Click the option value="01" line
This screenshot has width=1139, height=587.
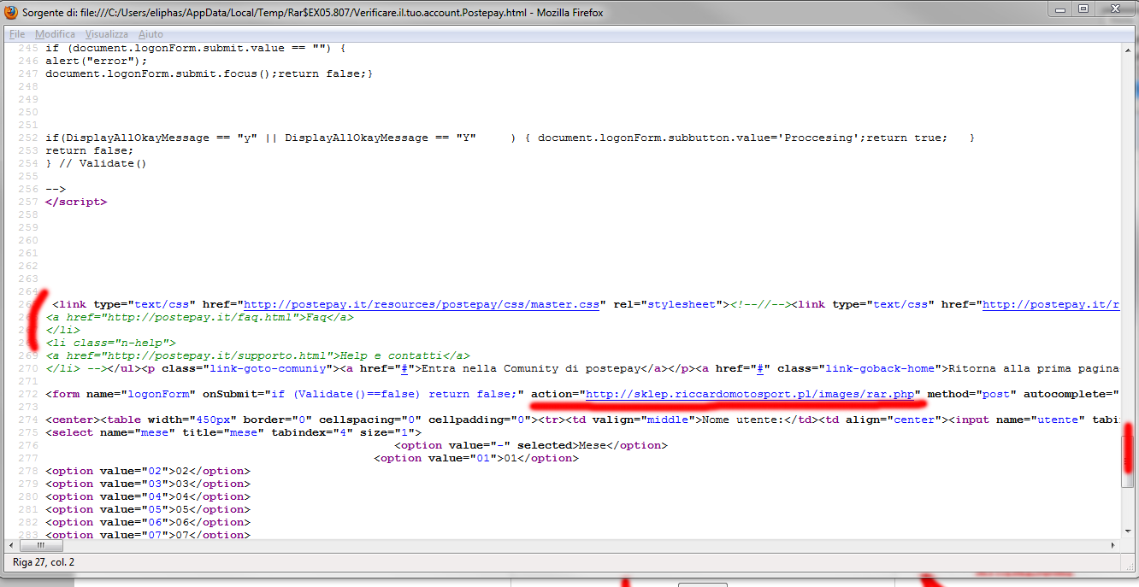point(476,458)
